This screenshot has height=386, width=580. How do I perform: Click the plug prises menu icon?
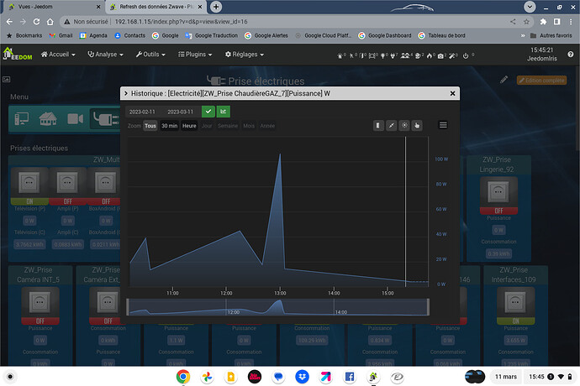coord(106,119)
